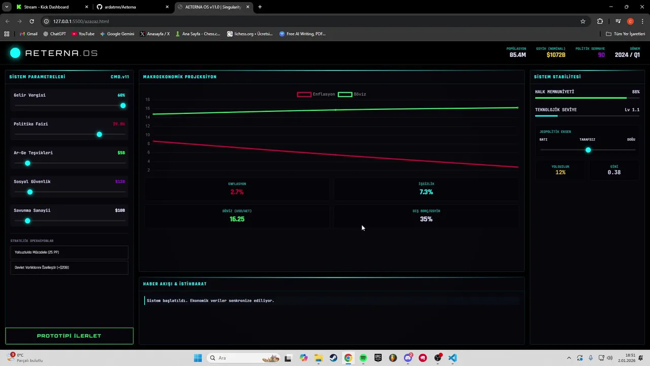This screenshot has height=366, width=650.
Task: Open the browser Extensions puzzle icon
Action: pyautogui.click(x=600, y=21)
